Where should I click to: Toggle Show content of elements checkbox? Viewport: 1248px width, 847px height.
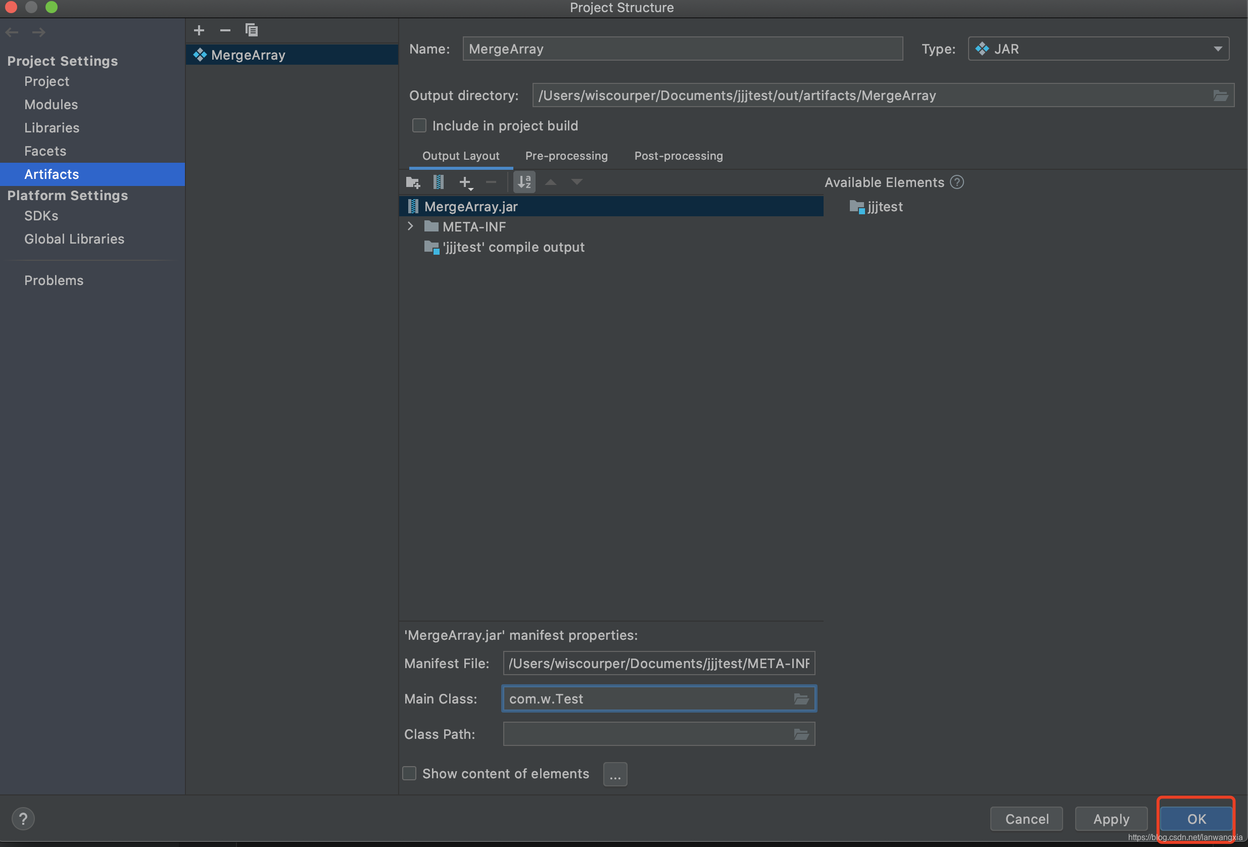tap(409, 773)
